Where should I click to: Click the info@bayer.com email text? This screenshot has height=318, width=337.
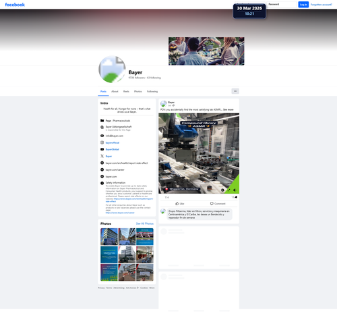(x=115, y=136)
